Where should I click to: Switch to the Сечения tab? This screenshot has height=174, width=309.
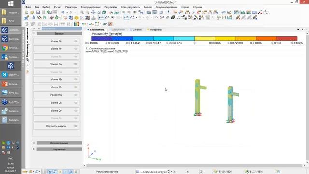coord(136,30)
